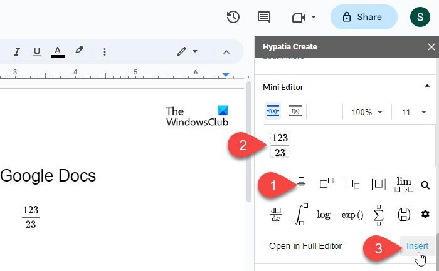Collapse the menus with the up chevron
The image size is (439, 271).
pyautogui.click(x=226, y=52)
